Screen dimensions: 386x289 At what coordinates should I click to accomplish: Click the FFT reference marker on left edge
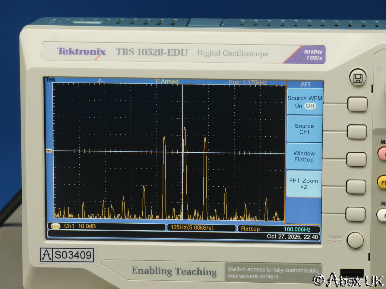point(49,151)
